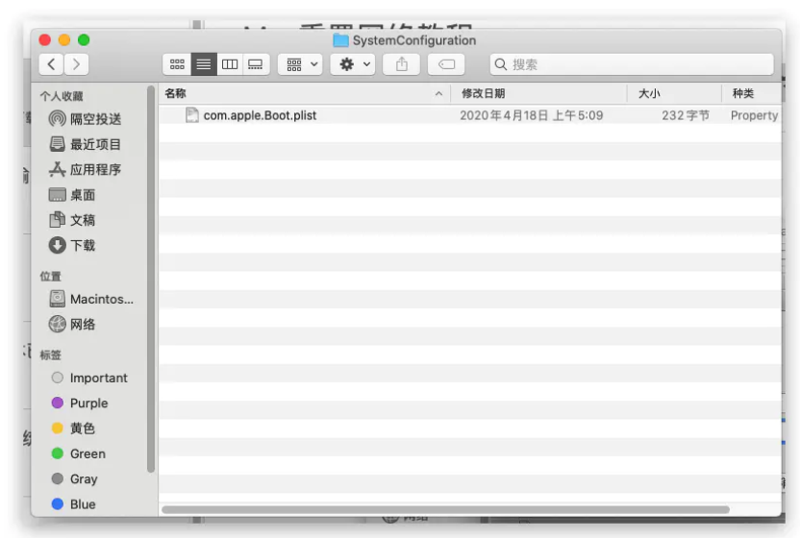Sort by 修改日期 column header
Image resolution: width=800 pixels, height=538 pixels.
538,93
